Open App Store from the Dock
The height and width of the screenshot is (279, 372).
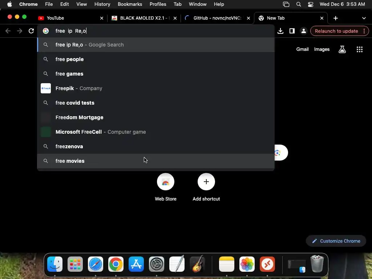pyautogui.click(x=136, y=264)
